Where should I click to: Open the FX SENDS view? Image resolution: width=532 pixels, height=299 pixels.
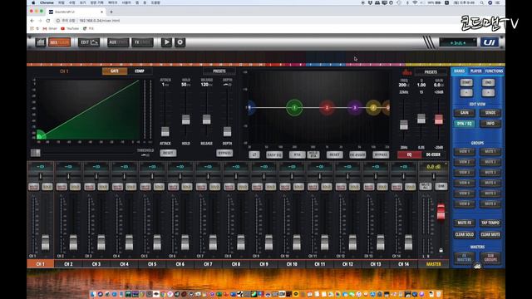pyautogui.click(x=142, y=42)
